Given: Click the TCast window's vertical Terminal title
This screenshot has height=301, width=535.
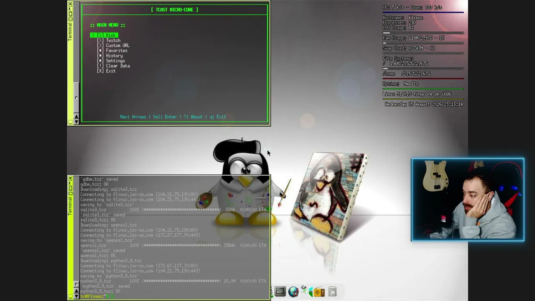Looking at the screenshot, I should pyautogui.click(x=70, y=31).
